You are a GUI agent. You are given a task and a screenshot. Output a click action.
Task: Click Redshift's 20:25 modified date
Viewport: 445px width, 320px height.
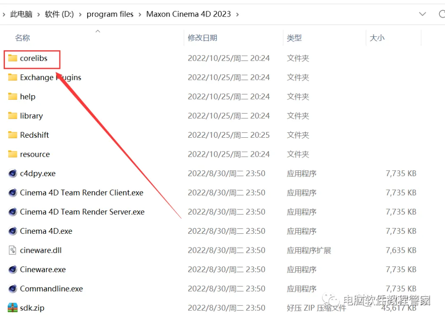[229, 135]
